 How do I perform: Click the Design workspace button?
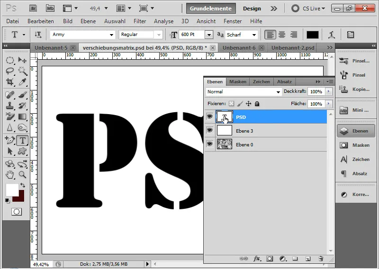252,9
